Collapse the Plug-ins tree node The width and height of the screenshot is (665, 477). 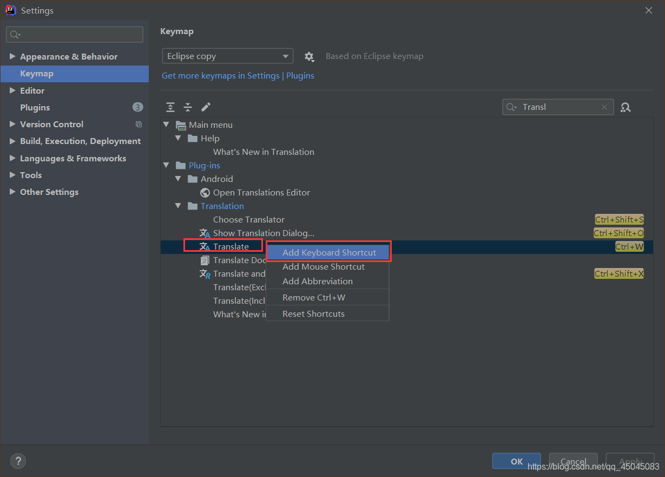click(x=166, y=166)
